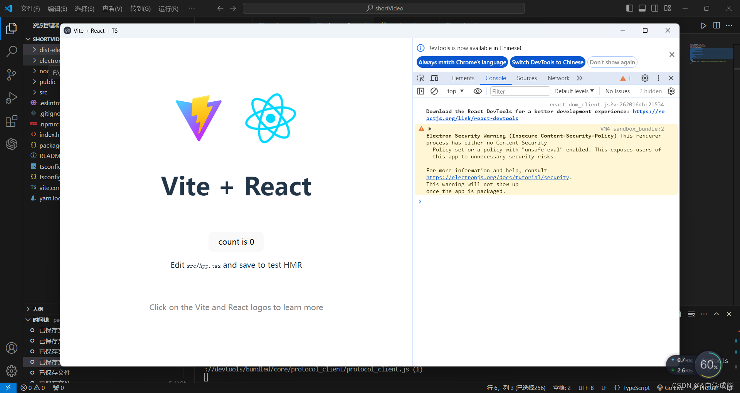Open the Source Control icon in sidebar
The image size is (740, 393).
(12, 75)
